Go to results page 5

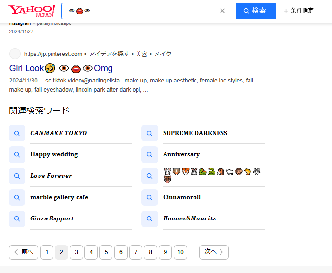tap(106, 252)
